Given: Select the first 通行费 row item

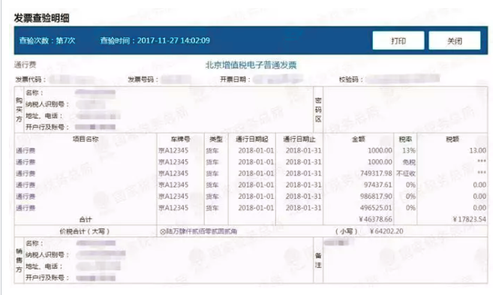Looking at the screenshot, I should (26, 151).
